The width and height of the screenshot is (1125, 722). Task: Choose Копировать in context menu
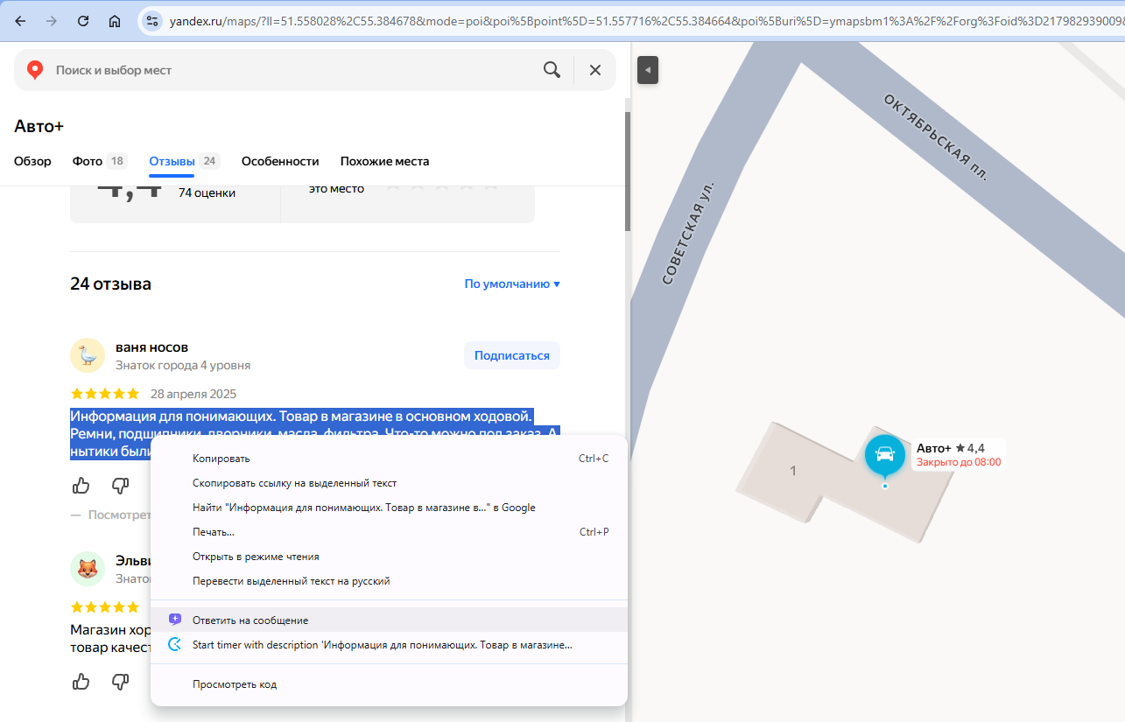(389, 459)
